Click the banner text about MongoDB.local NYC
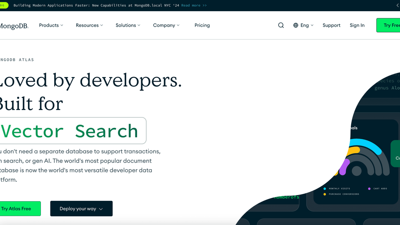 [x=96, y=5]
